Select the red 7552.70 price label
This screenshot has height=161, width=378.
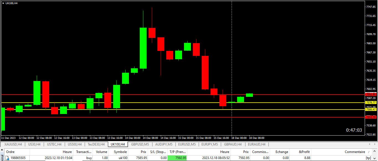point(371,117)
